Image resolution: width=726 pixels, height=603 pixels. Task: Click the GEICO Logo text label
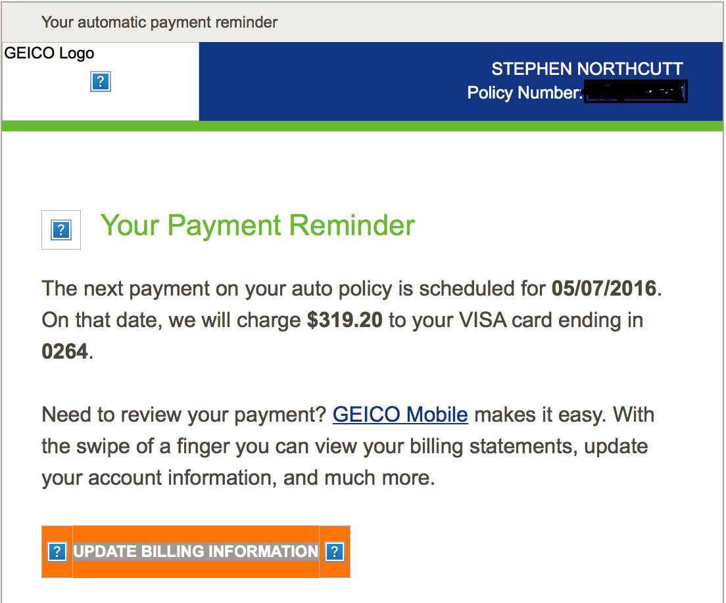[49, 53]
